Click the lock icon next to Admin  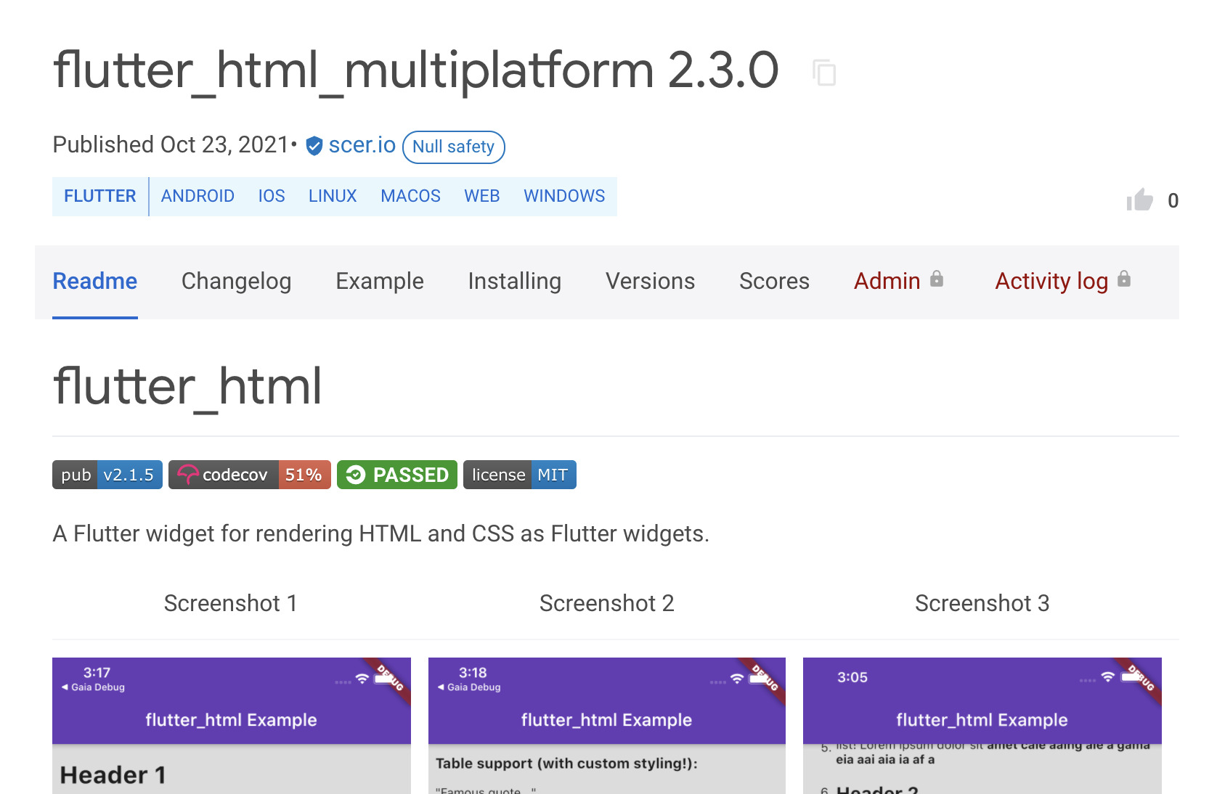(937, 279)
